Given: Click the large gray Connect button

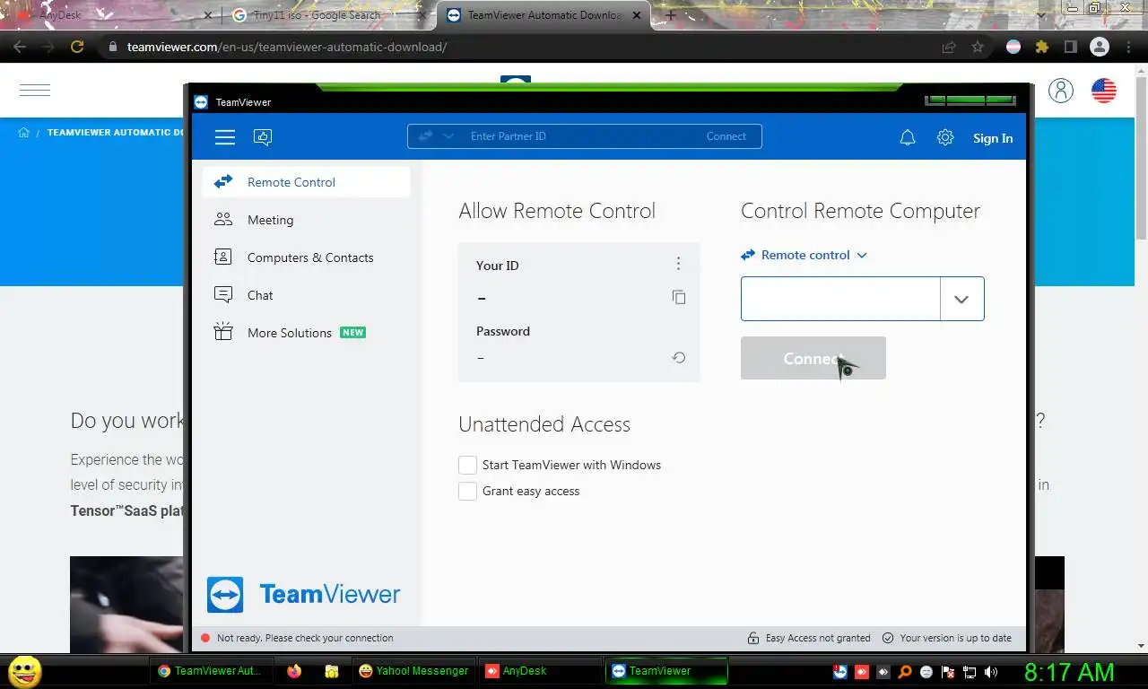Looking at the screenshot, I should coord(813,358).
